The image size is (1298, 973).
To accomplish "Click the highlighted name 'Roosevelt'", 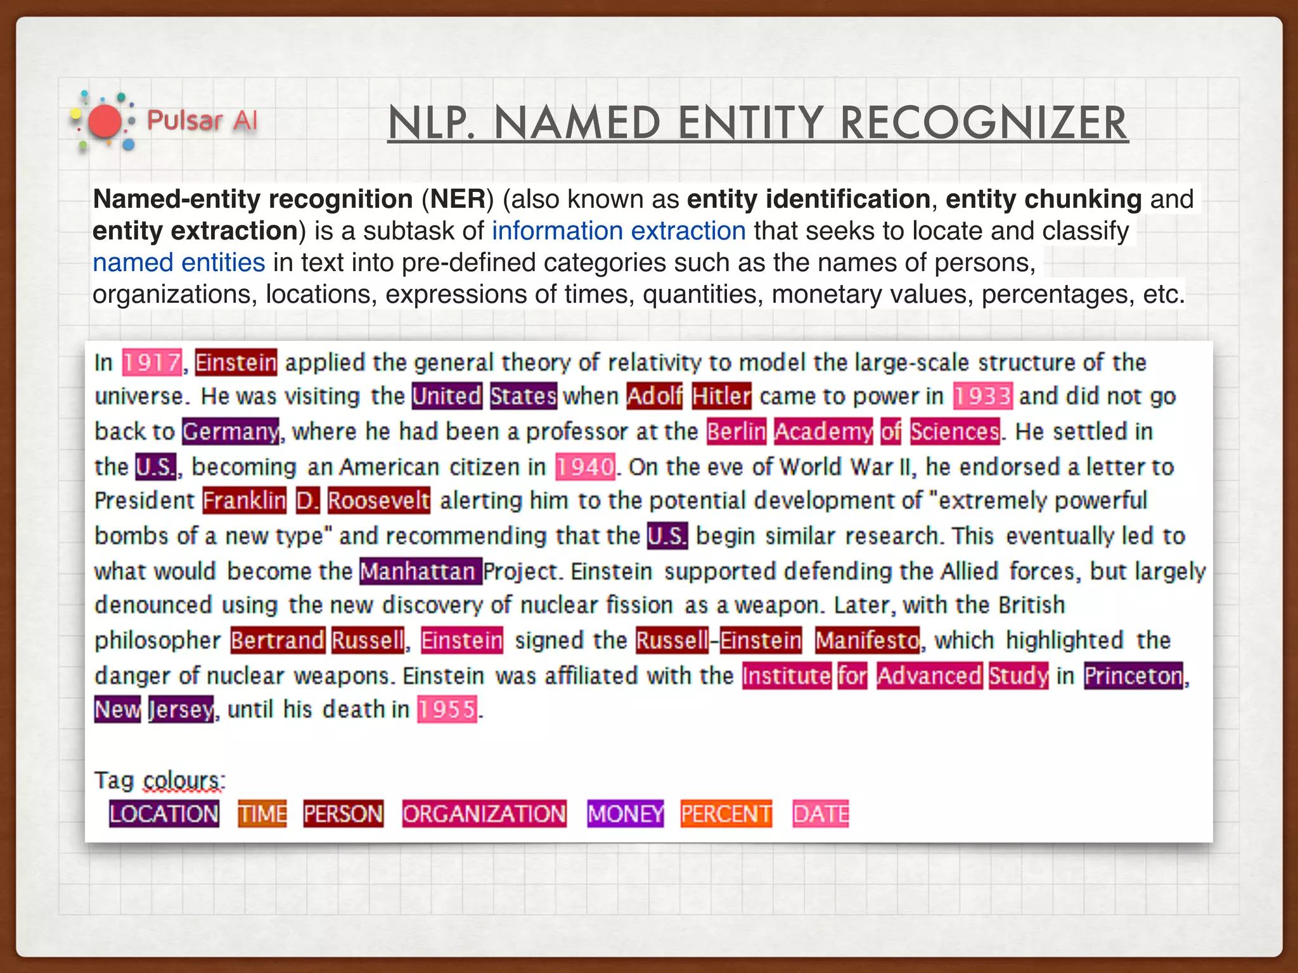I will click(x=379, y=500).
